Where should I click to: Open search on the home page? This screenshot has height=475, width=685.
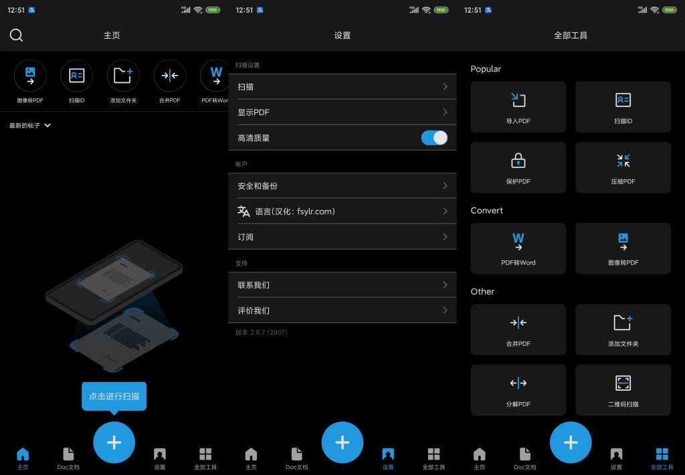(x=16, y=35)
